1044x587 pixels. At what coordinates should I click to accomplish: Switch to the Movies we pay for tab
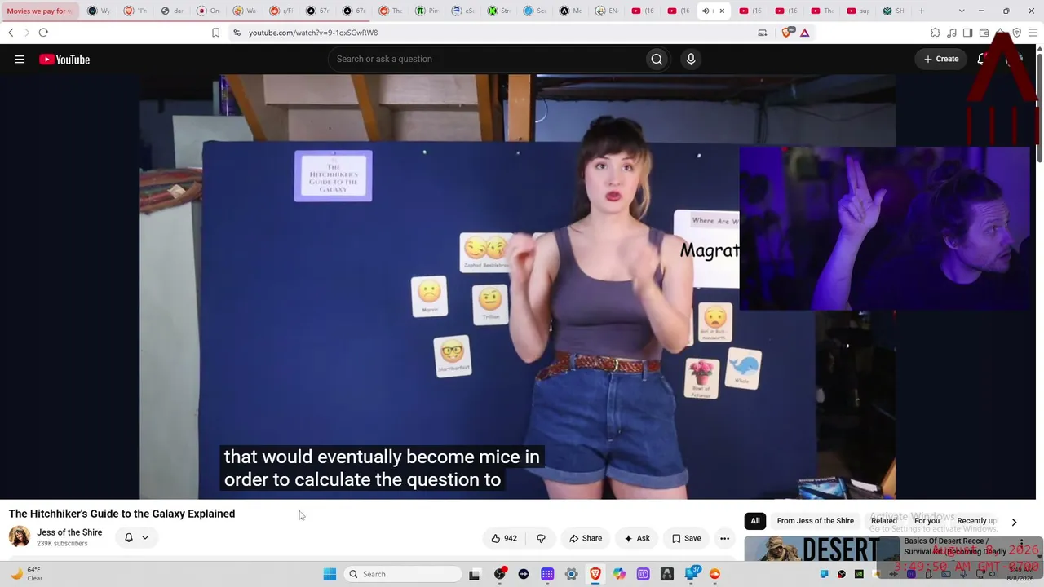pyautogui.click(x=40, y=11)
